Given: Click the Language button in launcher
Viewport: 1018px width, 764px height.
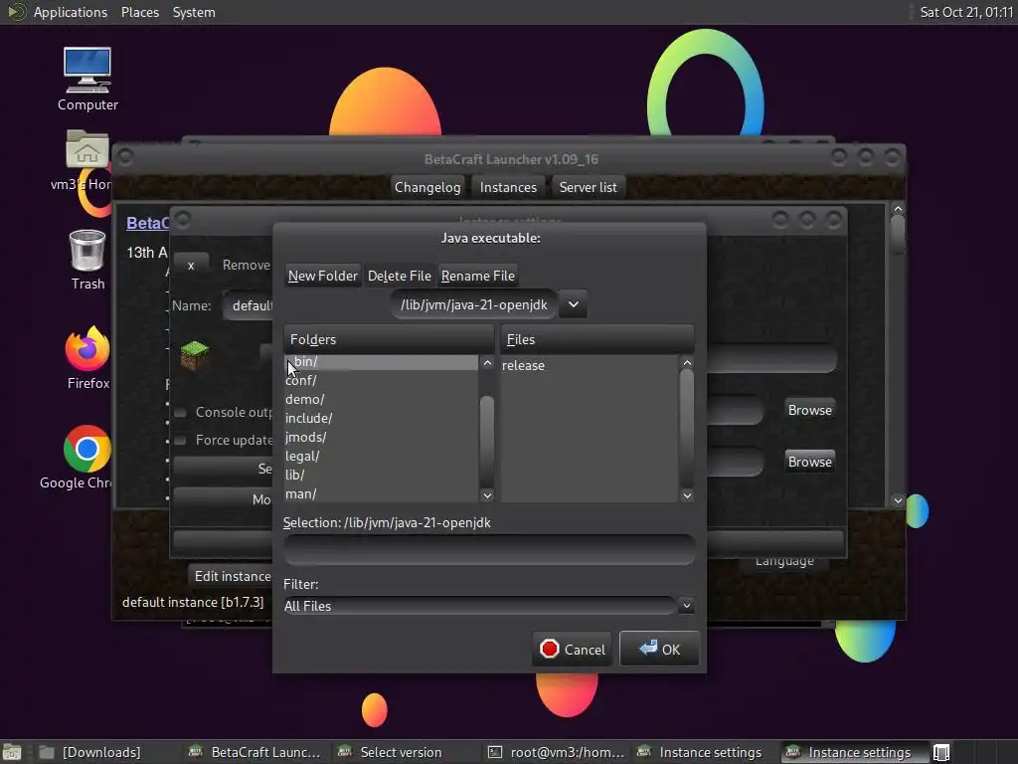Looking at the screenshot, I should [784, 562].
